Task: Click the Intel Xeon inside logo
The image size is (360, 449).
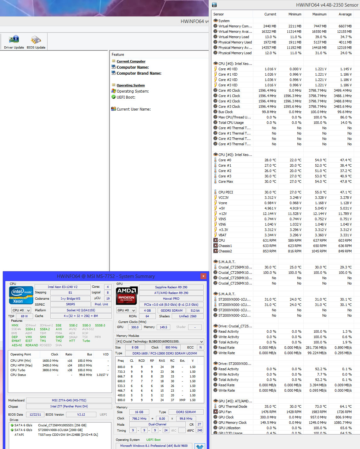Action: [x=21, y=295]
